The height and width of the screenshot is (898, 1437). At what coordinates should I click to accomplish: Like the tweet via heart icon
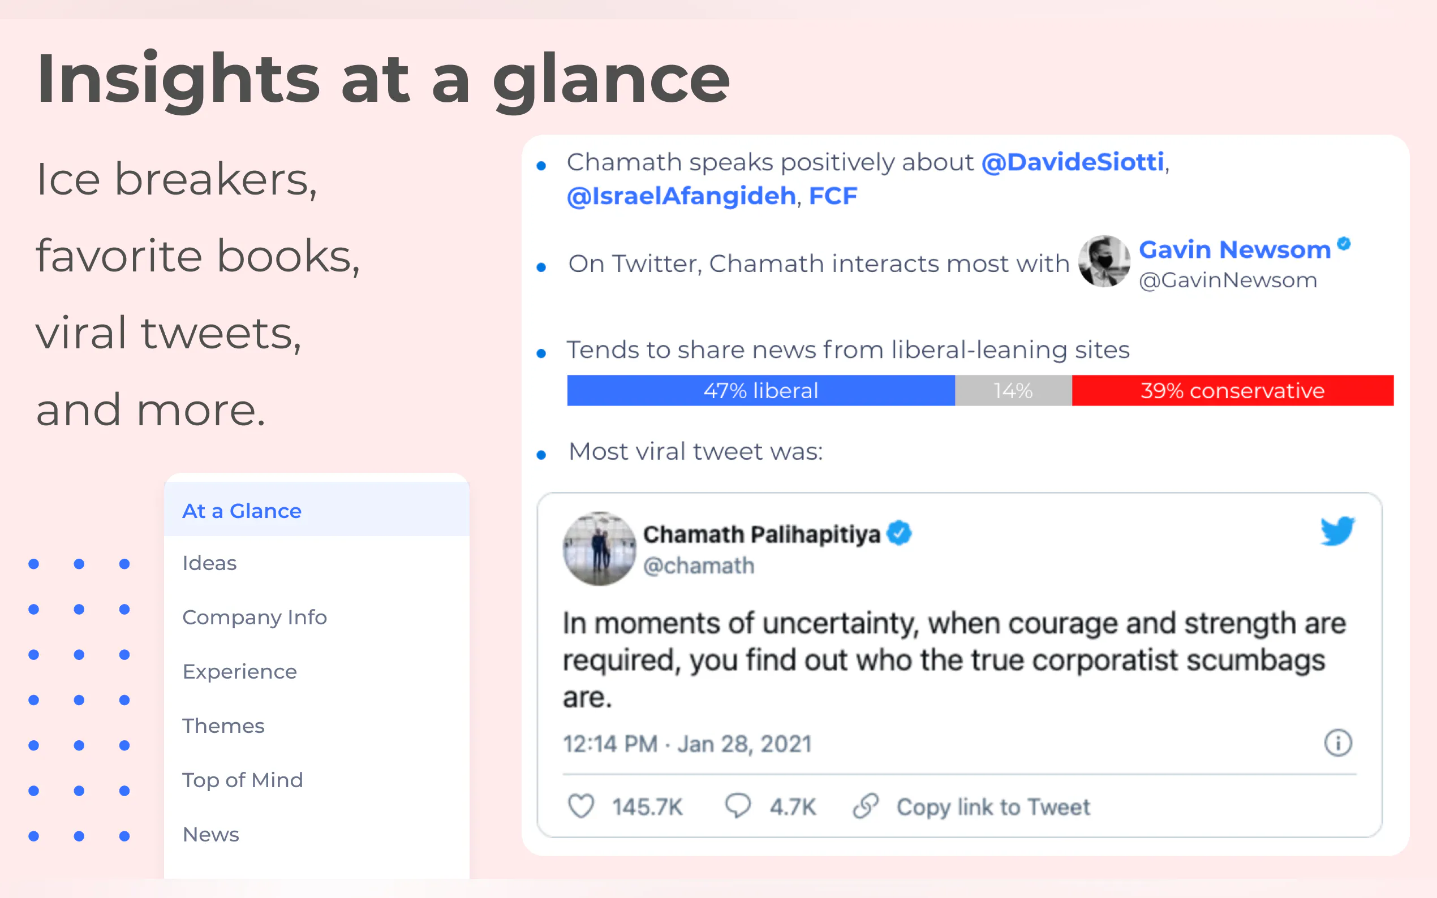[x=580, y=806]
